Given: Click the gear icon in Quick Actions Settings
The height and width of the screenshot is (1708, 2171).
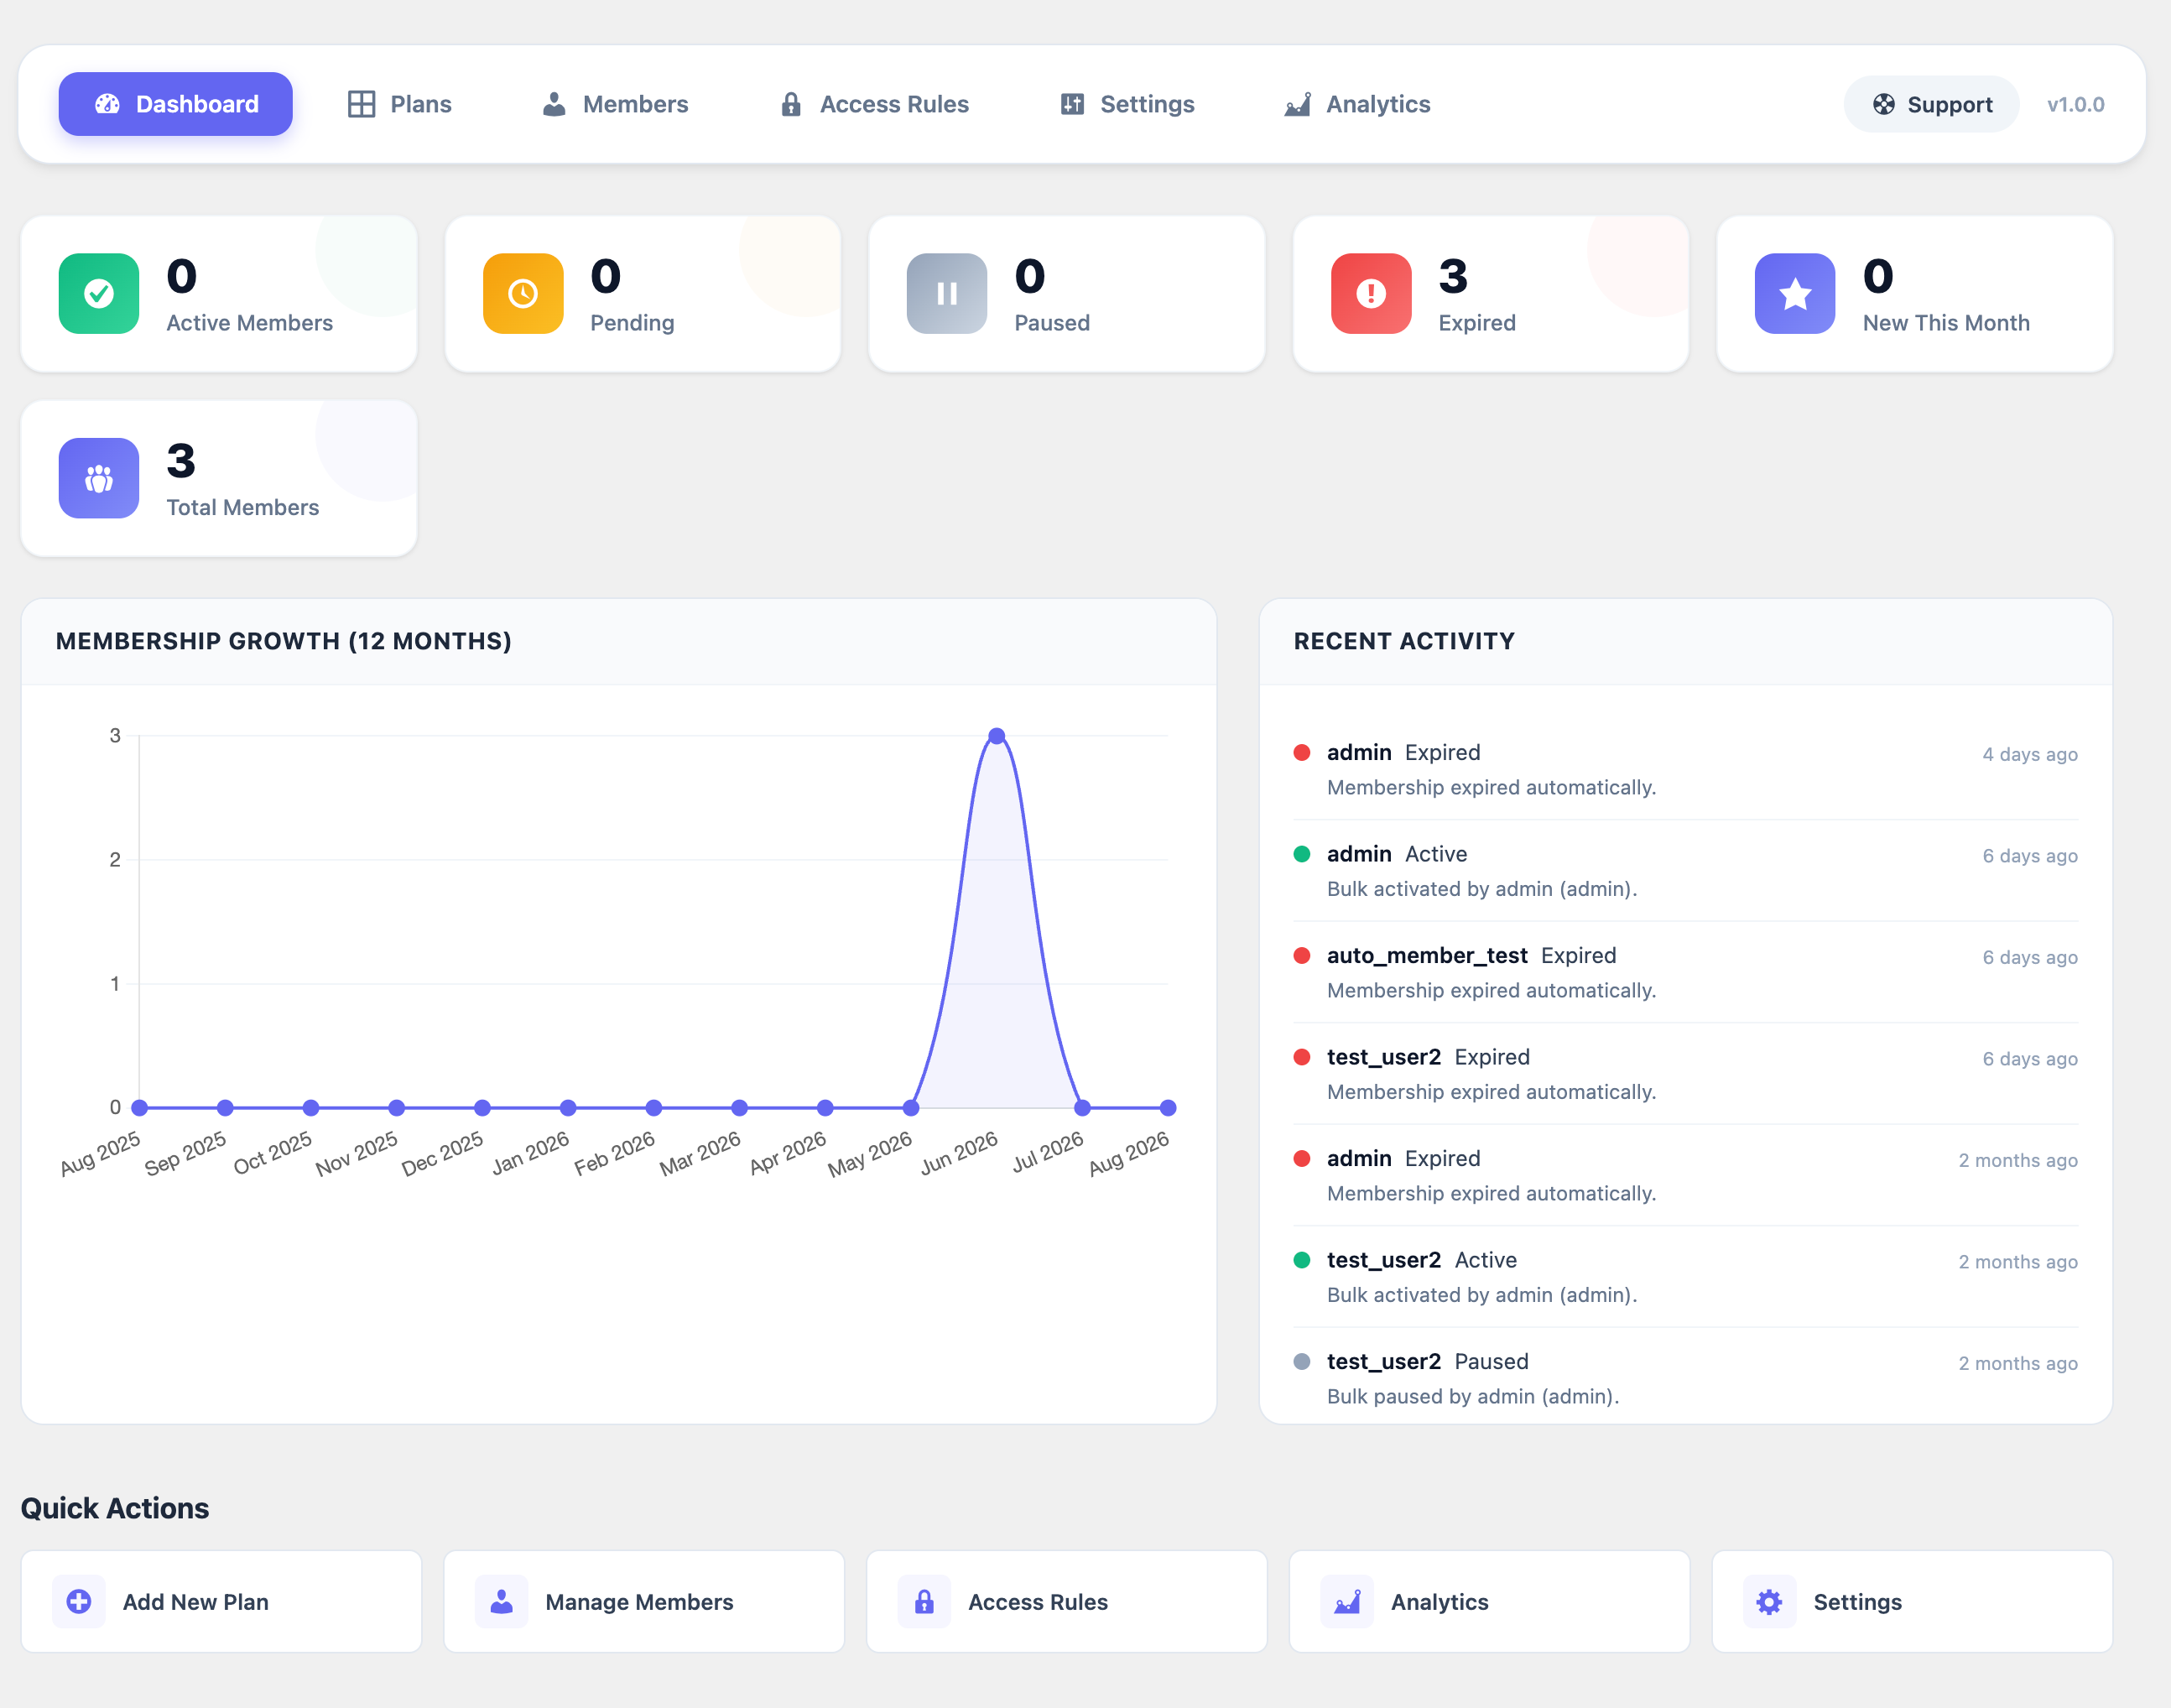Looking at the screenshot, I should (x=1769, y=1601).
